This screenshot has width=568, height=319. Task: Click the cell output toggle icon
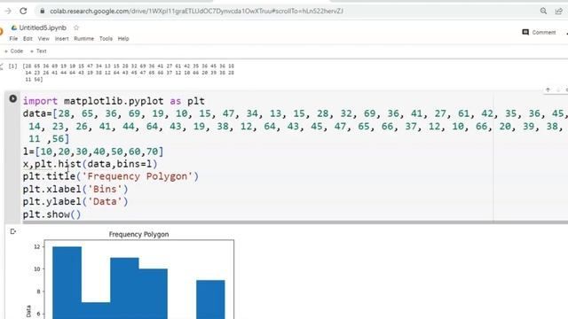coord(13,231)
